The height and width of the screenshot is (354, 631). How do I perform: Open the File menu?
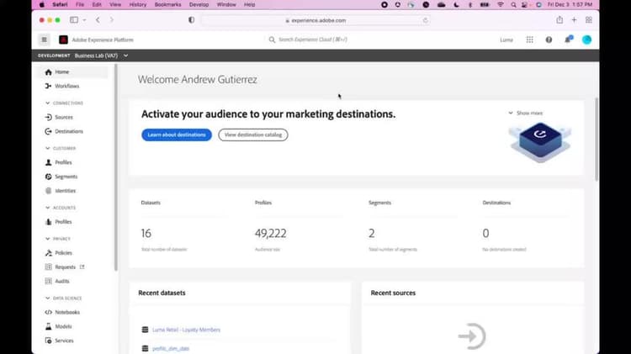coord(80,4)
